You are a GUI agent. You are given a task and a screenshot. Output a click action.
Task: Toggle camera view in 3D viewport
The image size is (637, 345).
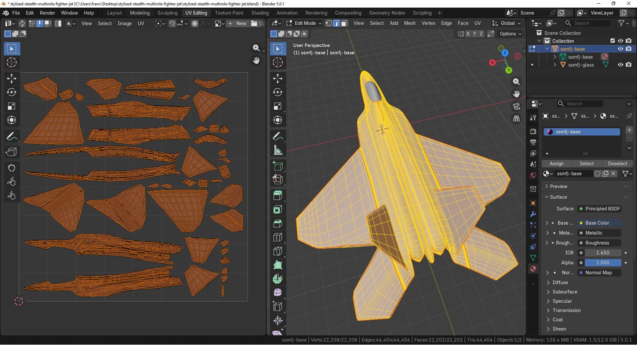coord(517,106)
